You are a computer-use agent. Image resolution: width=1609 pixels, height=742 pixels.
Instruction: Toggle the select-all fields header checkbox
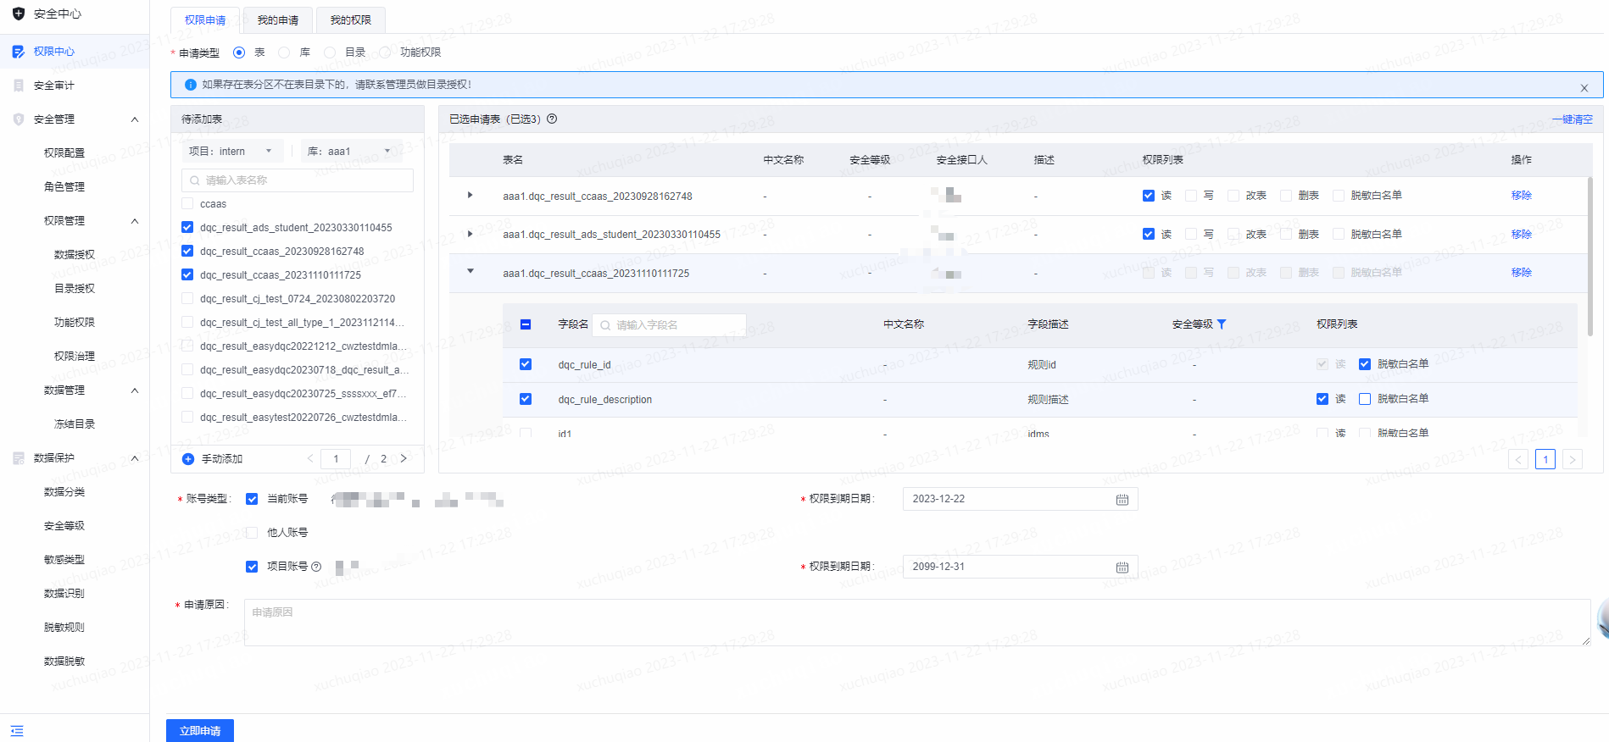pyautogui.click(x=526, y=324)
